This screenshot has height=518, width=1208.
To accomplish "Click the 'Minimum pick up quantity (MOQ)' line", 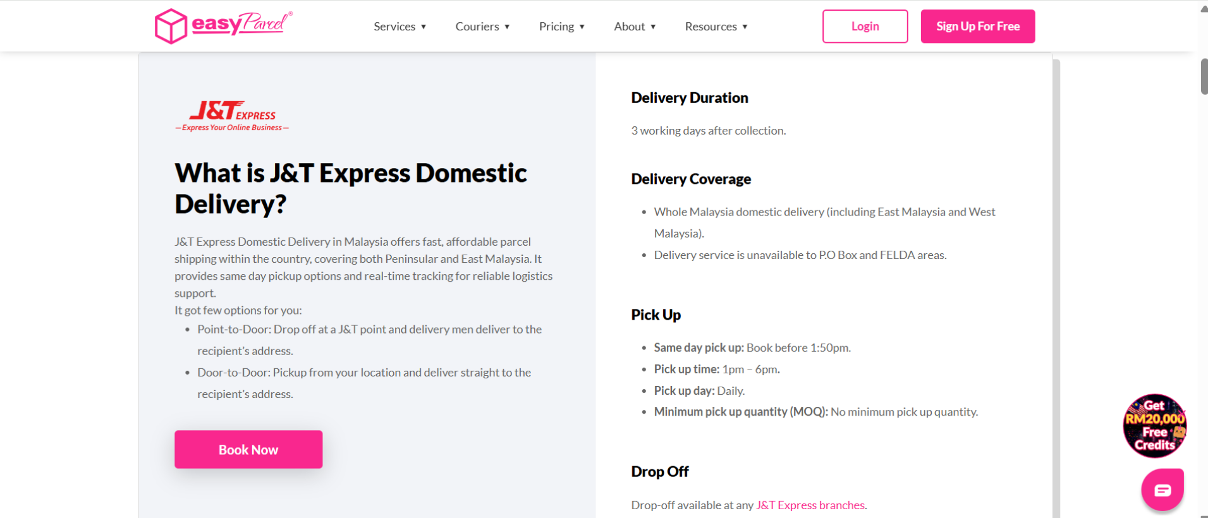I will click(816, 412).
